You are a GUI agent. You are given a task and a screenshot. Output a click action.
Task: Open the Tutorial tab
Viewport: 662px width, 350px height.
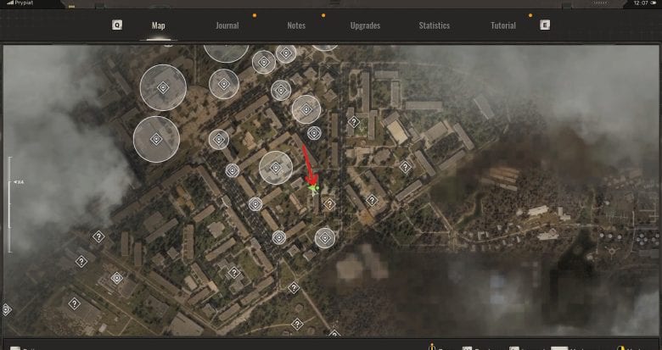pos(503,25)
